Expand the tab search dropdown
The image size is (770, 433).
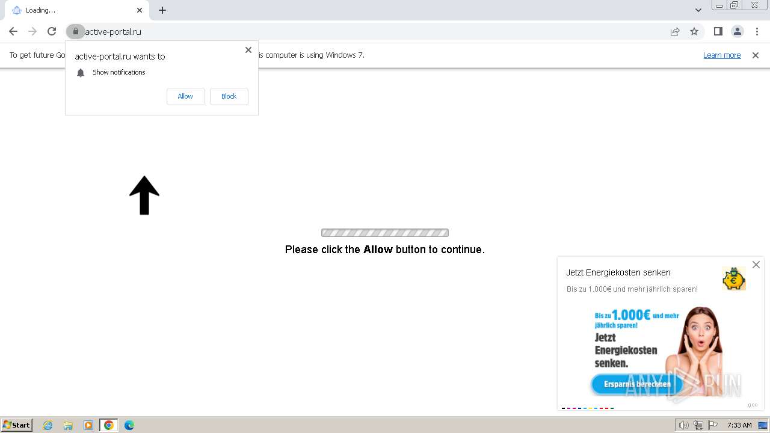click(698, 10)
